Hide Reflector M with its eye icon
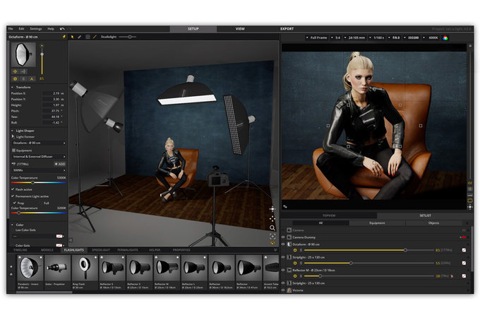 click(x=283, y=270)
